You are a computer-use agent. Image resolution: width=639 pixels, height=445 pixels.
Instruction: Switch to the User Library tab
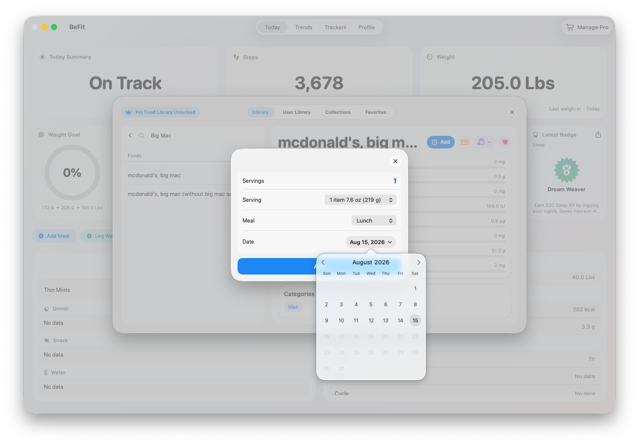click(297, 112)
